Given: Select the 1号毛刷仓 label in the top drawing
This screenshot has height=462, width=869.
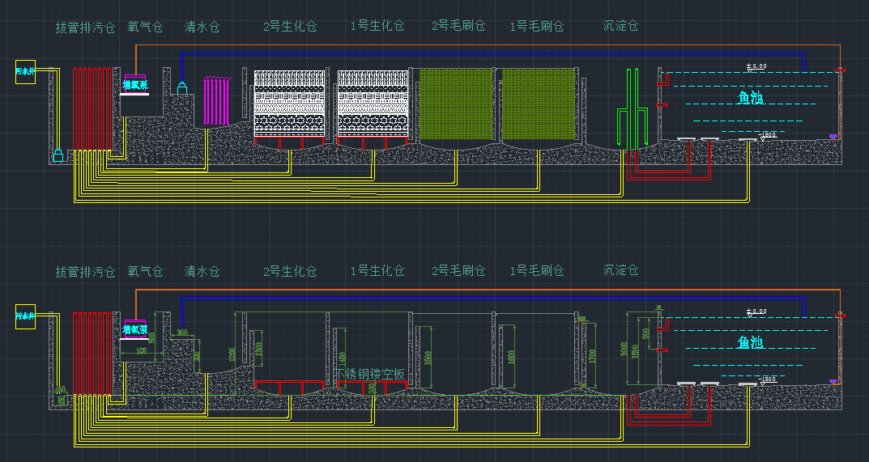Looking at the screenshot, I should (536, 26).
